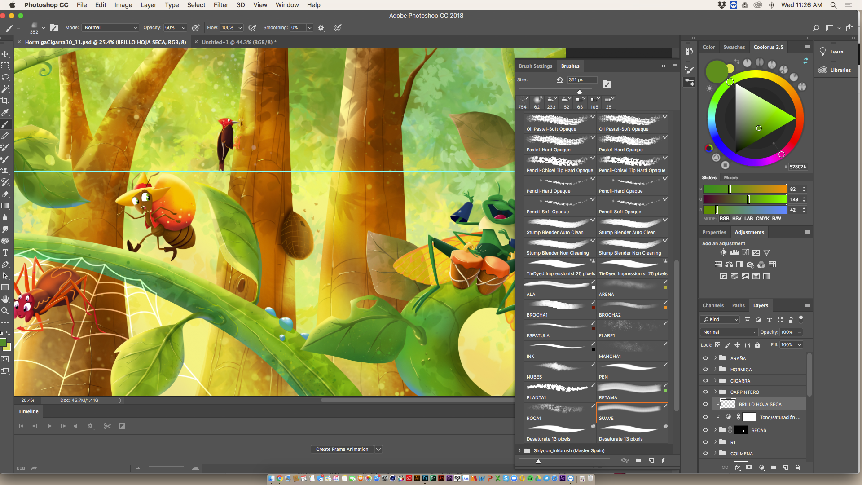Open the Libraries panel

(835, 70)
